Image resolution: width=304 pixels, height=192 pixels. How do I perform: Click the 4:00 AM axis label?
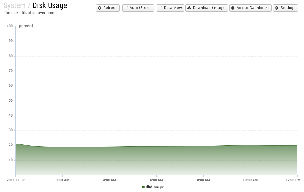click(109, 180)
